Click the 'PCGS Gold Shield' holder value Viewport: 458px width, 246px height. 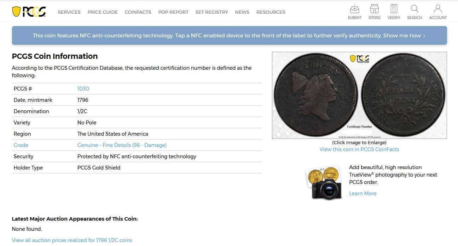99,168
